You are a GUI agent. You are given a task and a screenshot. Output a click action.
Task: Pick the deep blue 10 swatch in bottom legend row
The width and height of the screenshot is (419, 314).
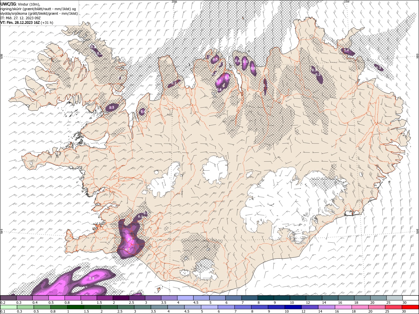coord(293,307)
